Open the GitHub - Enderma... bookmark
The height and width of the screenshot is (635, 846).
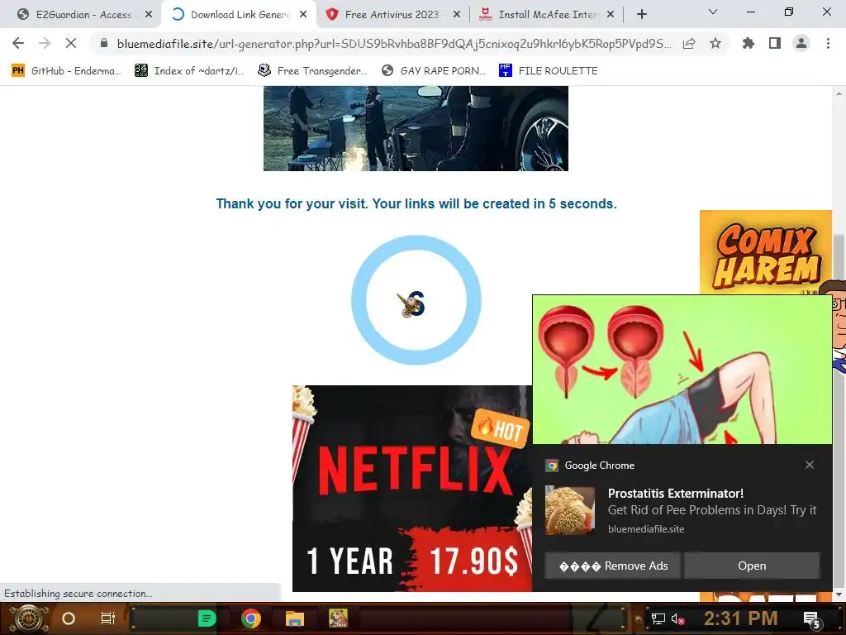coord(66,71)
